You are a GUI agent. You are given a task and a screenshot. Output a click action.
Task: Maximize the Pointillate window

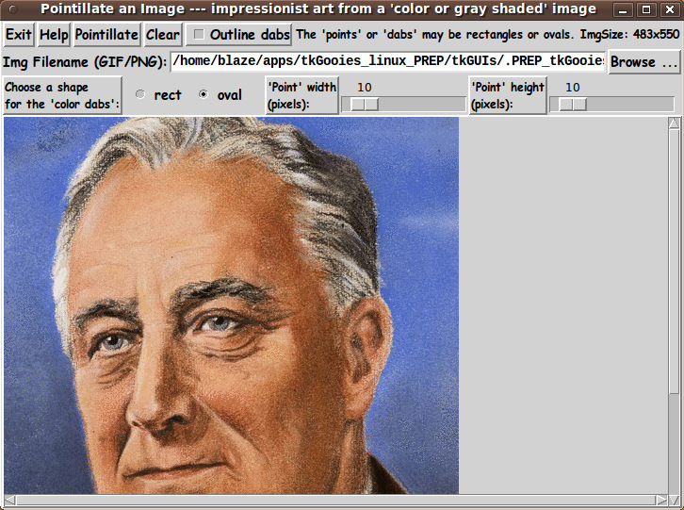646,9
